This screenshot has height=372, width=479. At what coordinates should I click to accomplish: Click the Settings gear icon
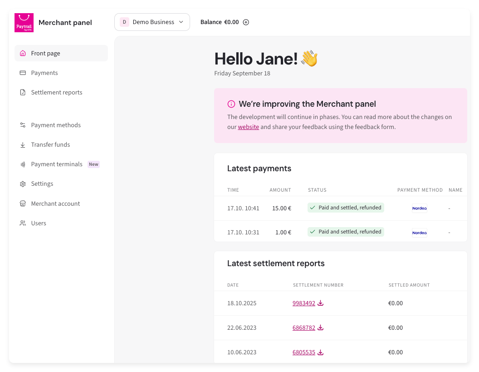pos(23,184)
